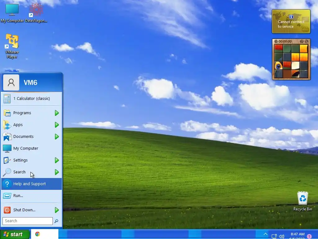Viewport: 318px width, 239px height.
Task: Open the Apps menu entry
Action: point(31,124)
